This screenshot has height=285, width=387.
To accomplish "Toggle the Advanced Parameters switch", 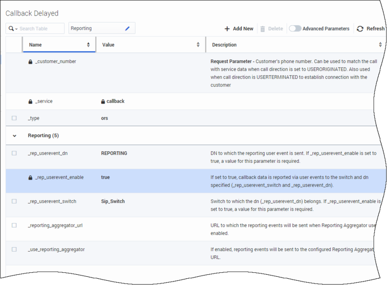I will coord(295,29).
